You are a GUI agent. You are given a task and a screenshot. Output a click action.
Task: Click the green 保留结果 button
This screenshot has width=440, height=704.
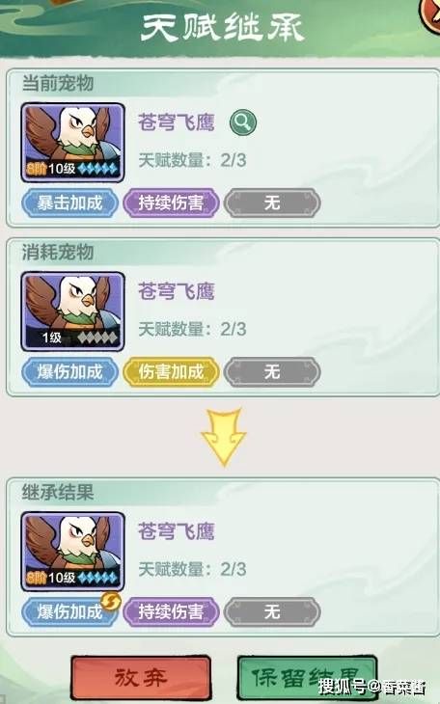(x=307, y=678)
